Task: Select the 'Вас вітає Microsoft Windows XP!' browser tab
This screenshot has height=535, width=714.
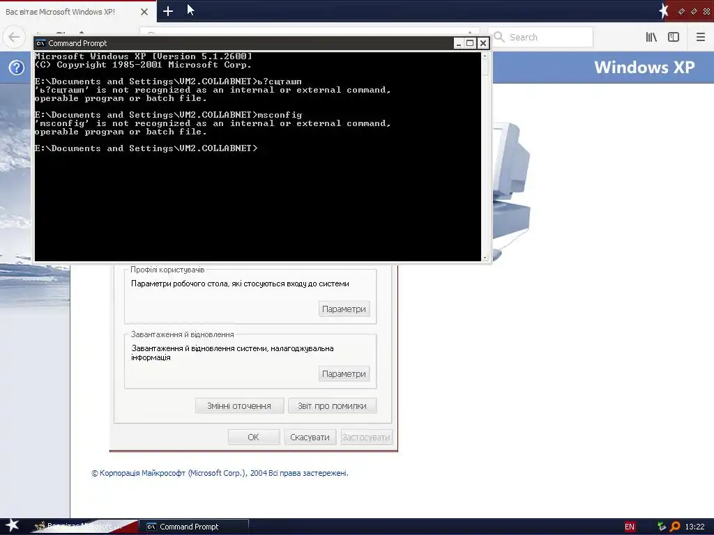Action: 78,12
